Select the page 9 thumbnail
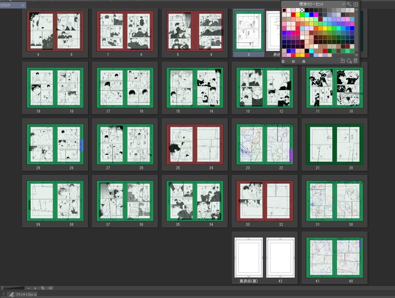395x298 pixels. pyautogui.click(x=42, y=31)
